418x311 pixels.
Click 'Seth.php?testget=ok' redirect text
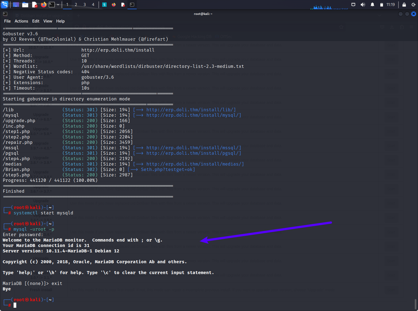click(x=167, y=170)
